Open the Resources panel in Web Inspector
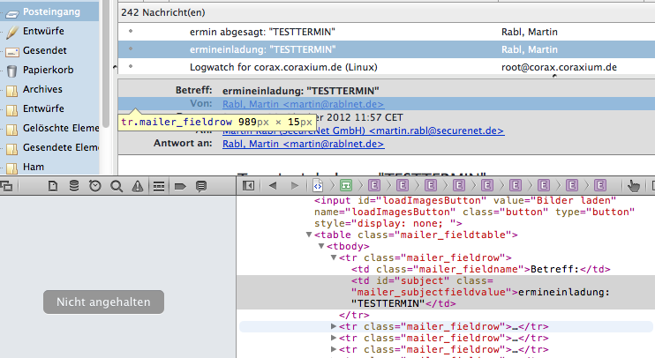 click(52, 186)
